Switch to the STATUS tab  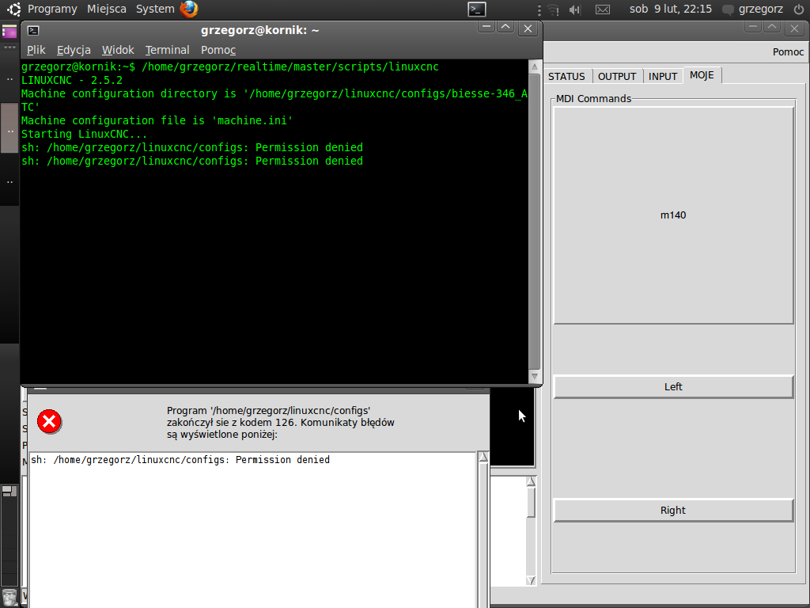[x=566, y=77]
